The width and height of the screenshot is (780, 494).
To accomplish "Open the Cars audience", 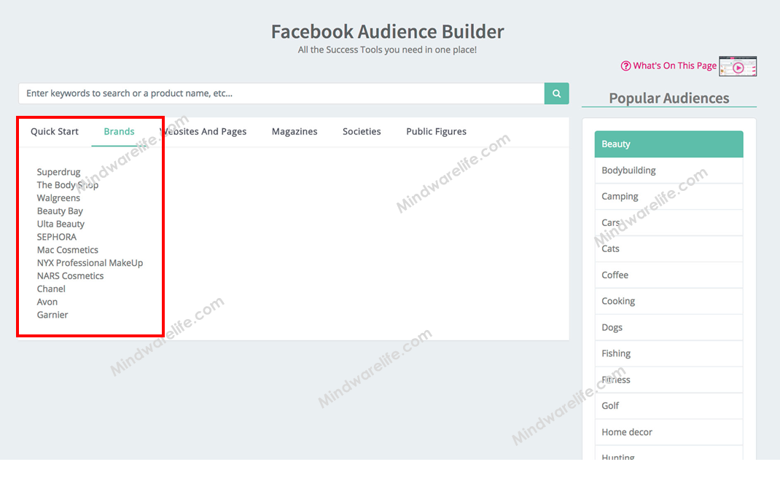I will 668,223.
